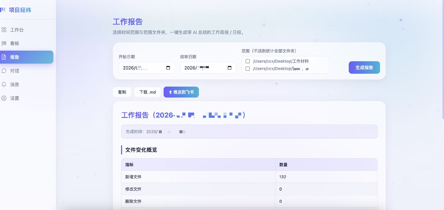This screenshot has height=210, width=444.
Task: Click the 项目经纬 app title
Action: (20, 10)
